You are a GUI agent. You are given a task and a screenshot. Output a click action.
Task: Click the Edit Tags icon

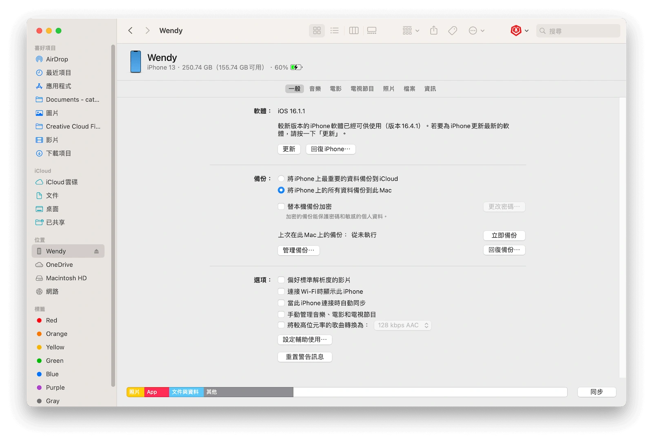pyautogui.click(x=453, y=31)
